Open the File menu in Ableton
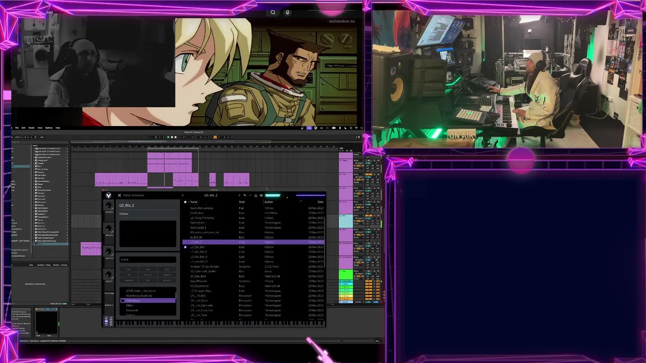The height and width of the screenshot is (363, 646). tap(17, 128)
